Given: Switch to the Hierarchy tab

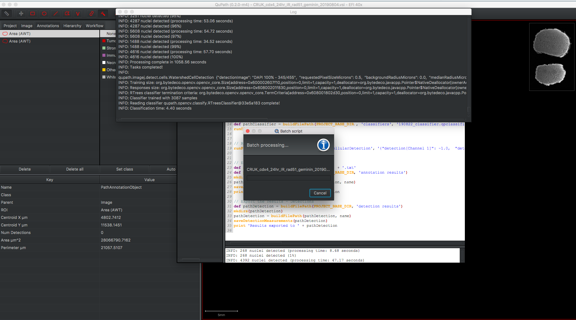Looking at the screenshot, I should pyautogui.click(x=72, y=26).
